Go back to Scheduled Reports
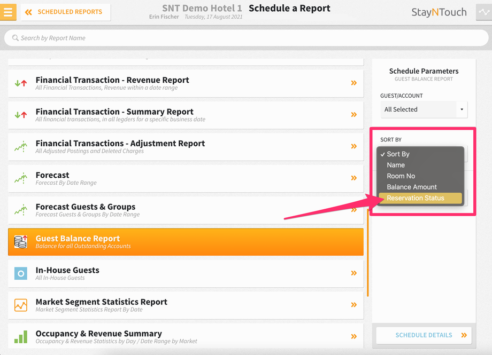 [x=66, y=12]
